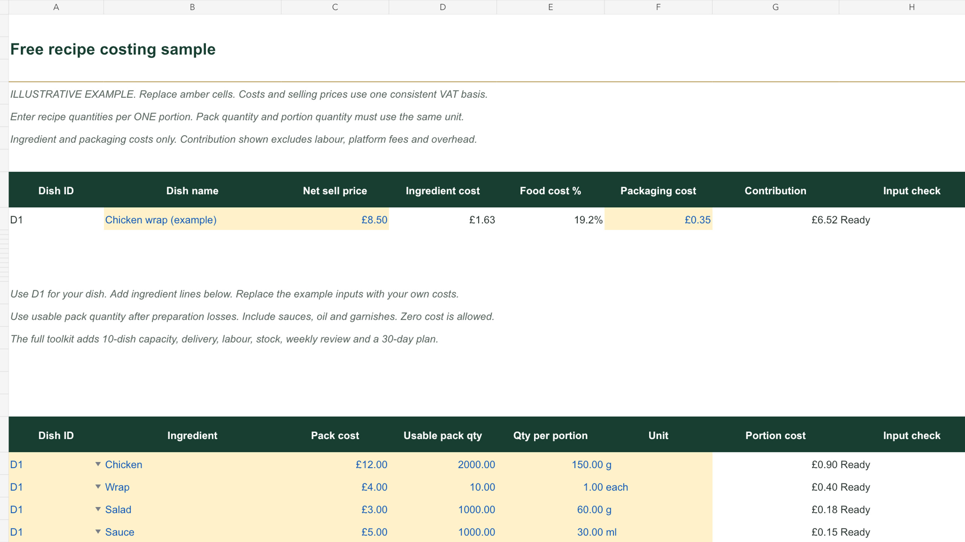Image resolution: width=965 pixels, height=542 pixels.
Task: Open the dropdown arrow in the Chicken row
Action: pos(98,464)
